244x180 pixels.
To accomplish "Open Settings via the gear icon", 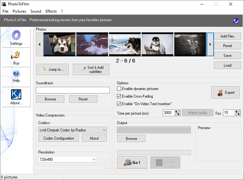I will tap(16, 34).
